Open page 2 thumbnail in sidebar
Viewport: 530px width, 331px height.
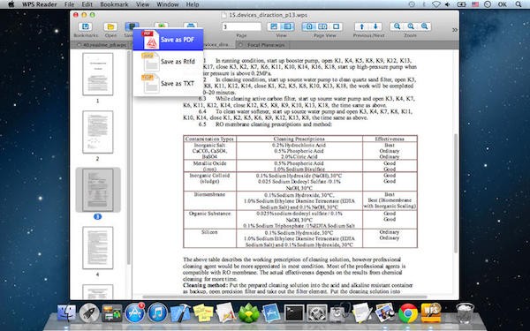[x=98, y=132]
